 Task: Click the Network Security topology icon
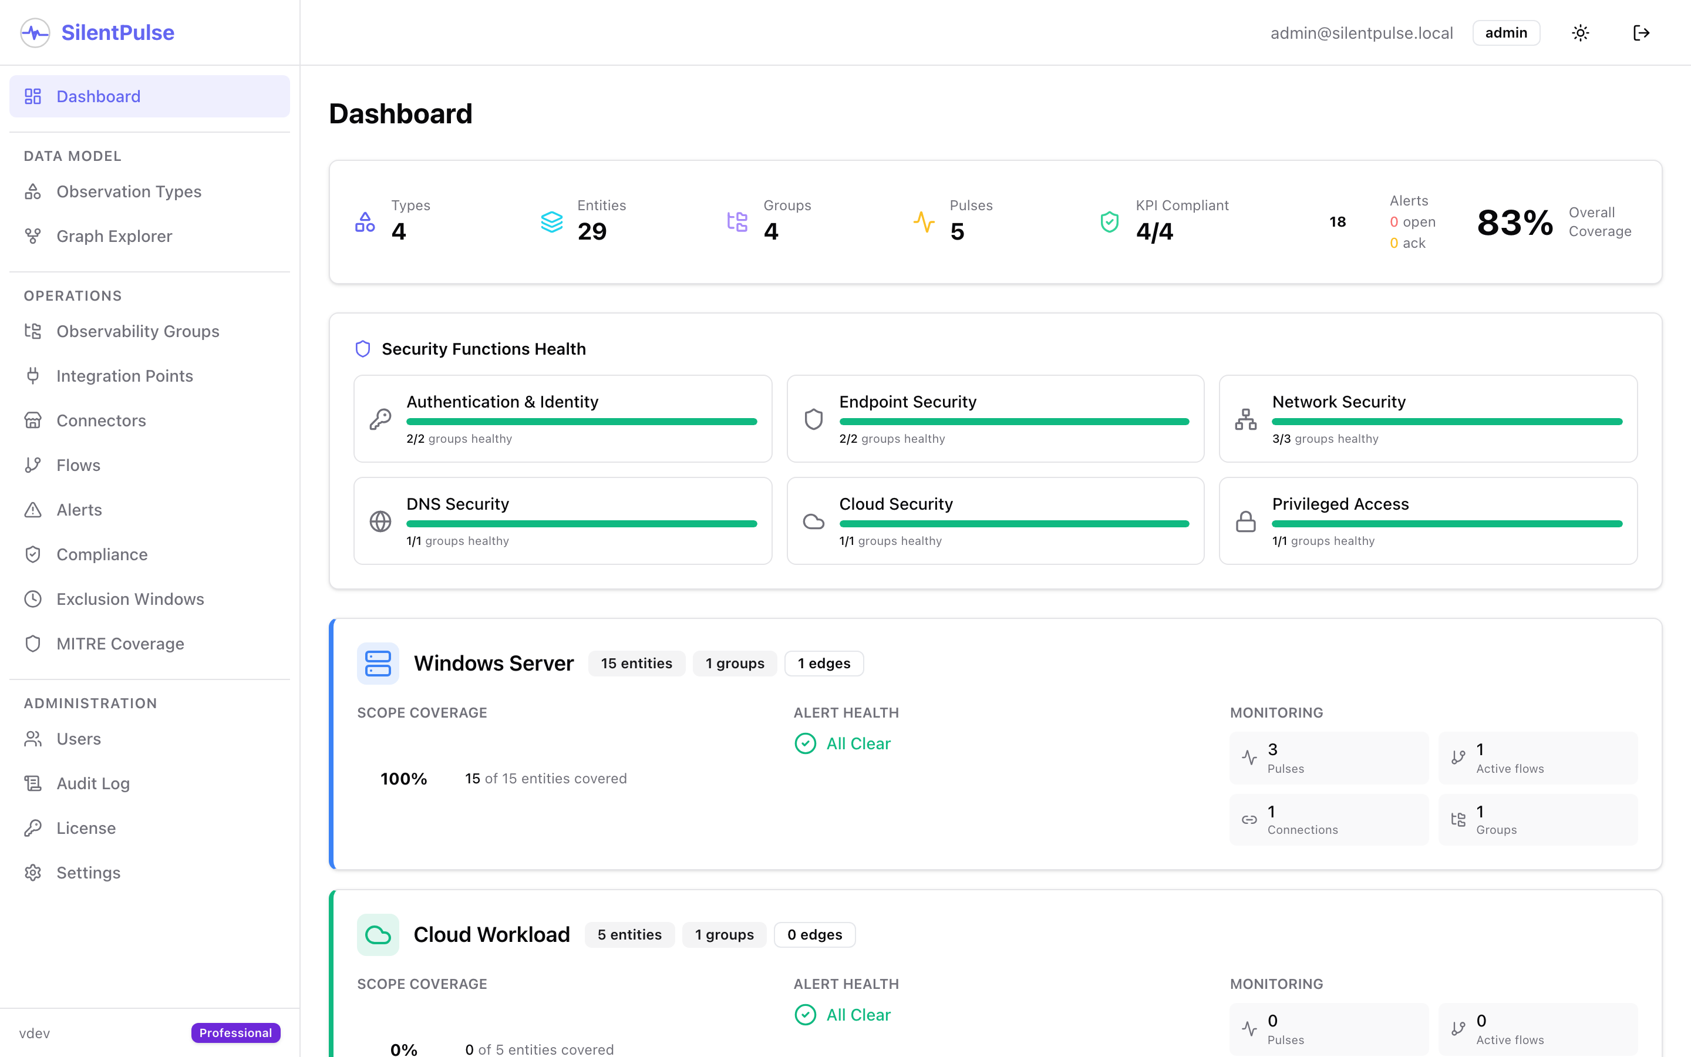point(1246,419)
